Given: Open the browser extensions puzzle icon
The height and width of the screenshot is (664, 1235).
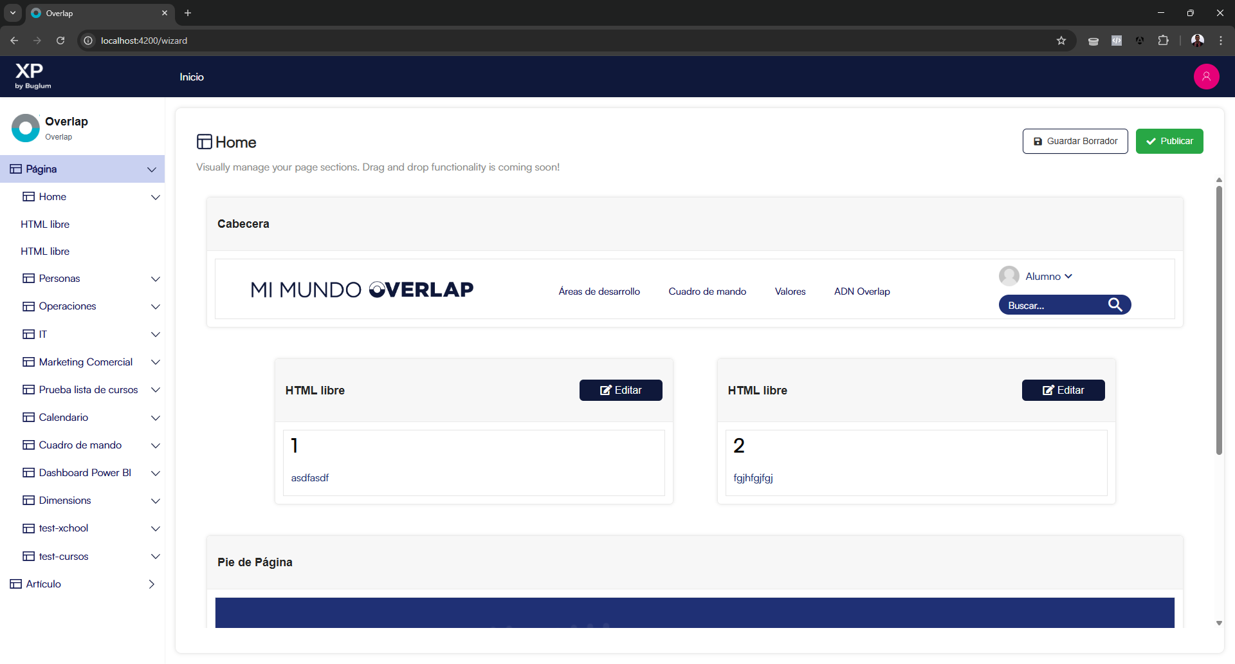Looking at the screenshot, I should pos(1163,41).
